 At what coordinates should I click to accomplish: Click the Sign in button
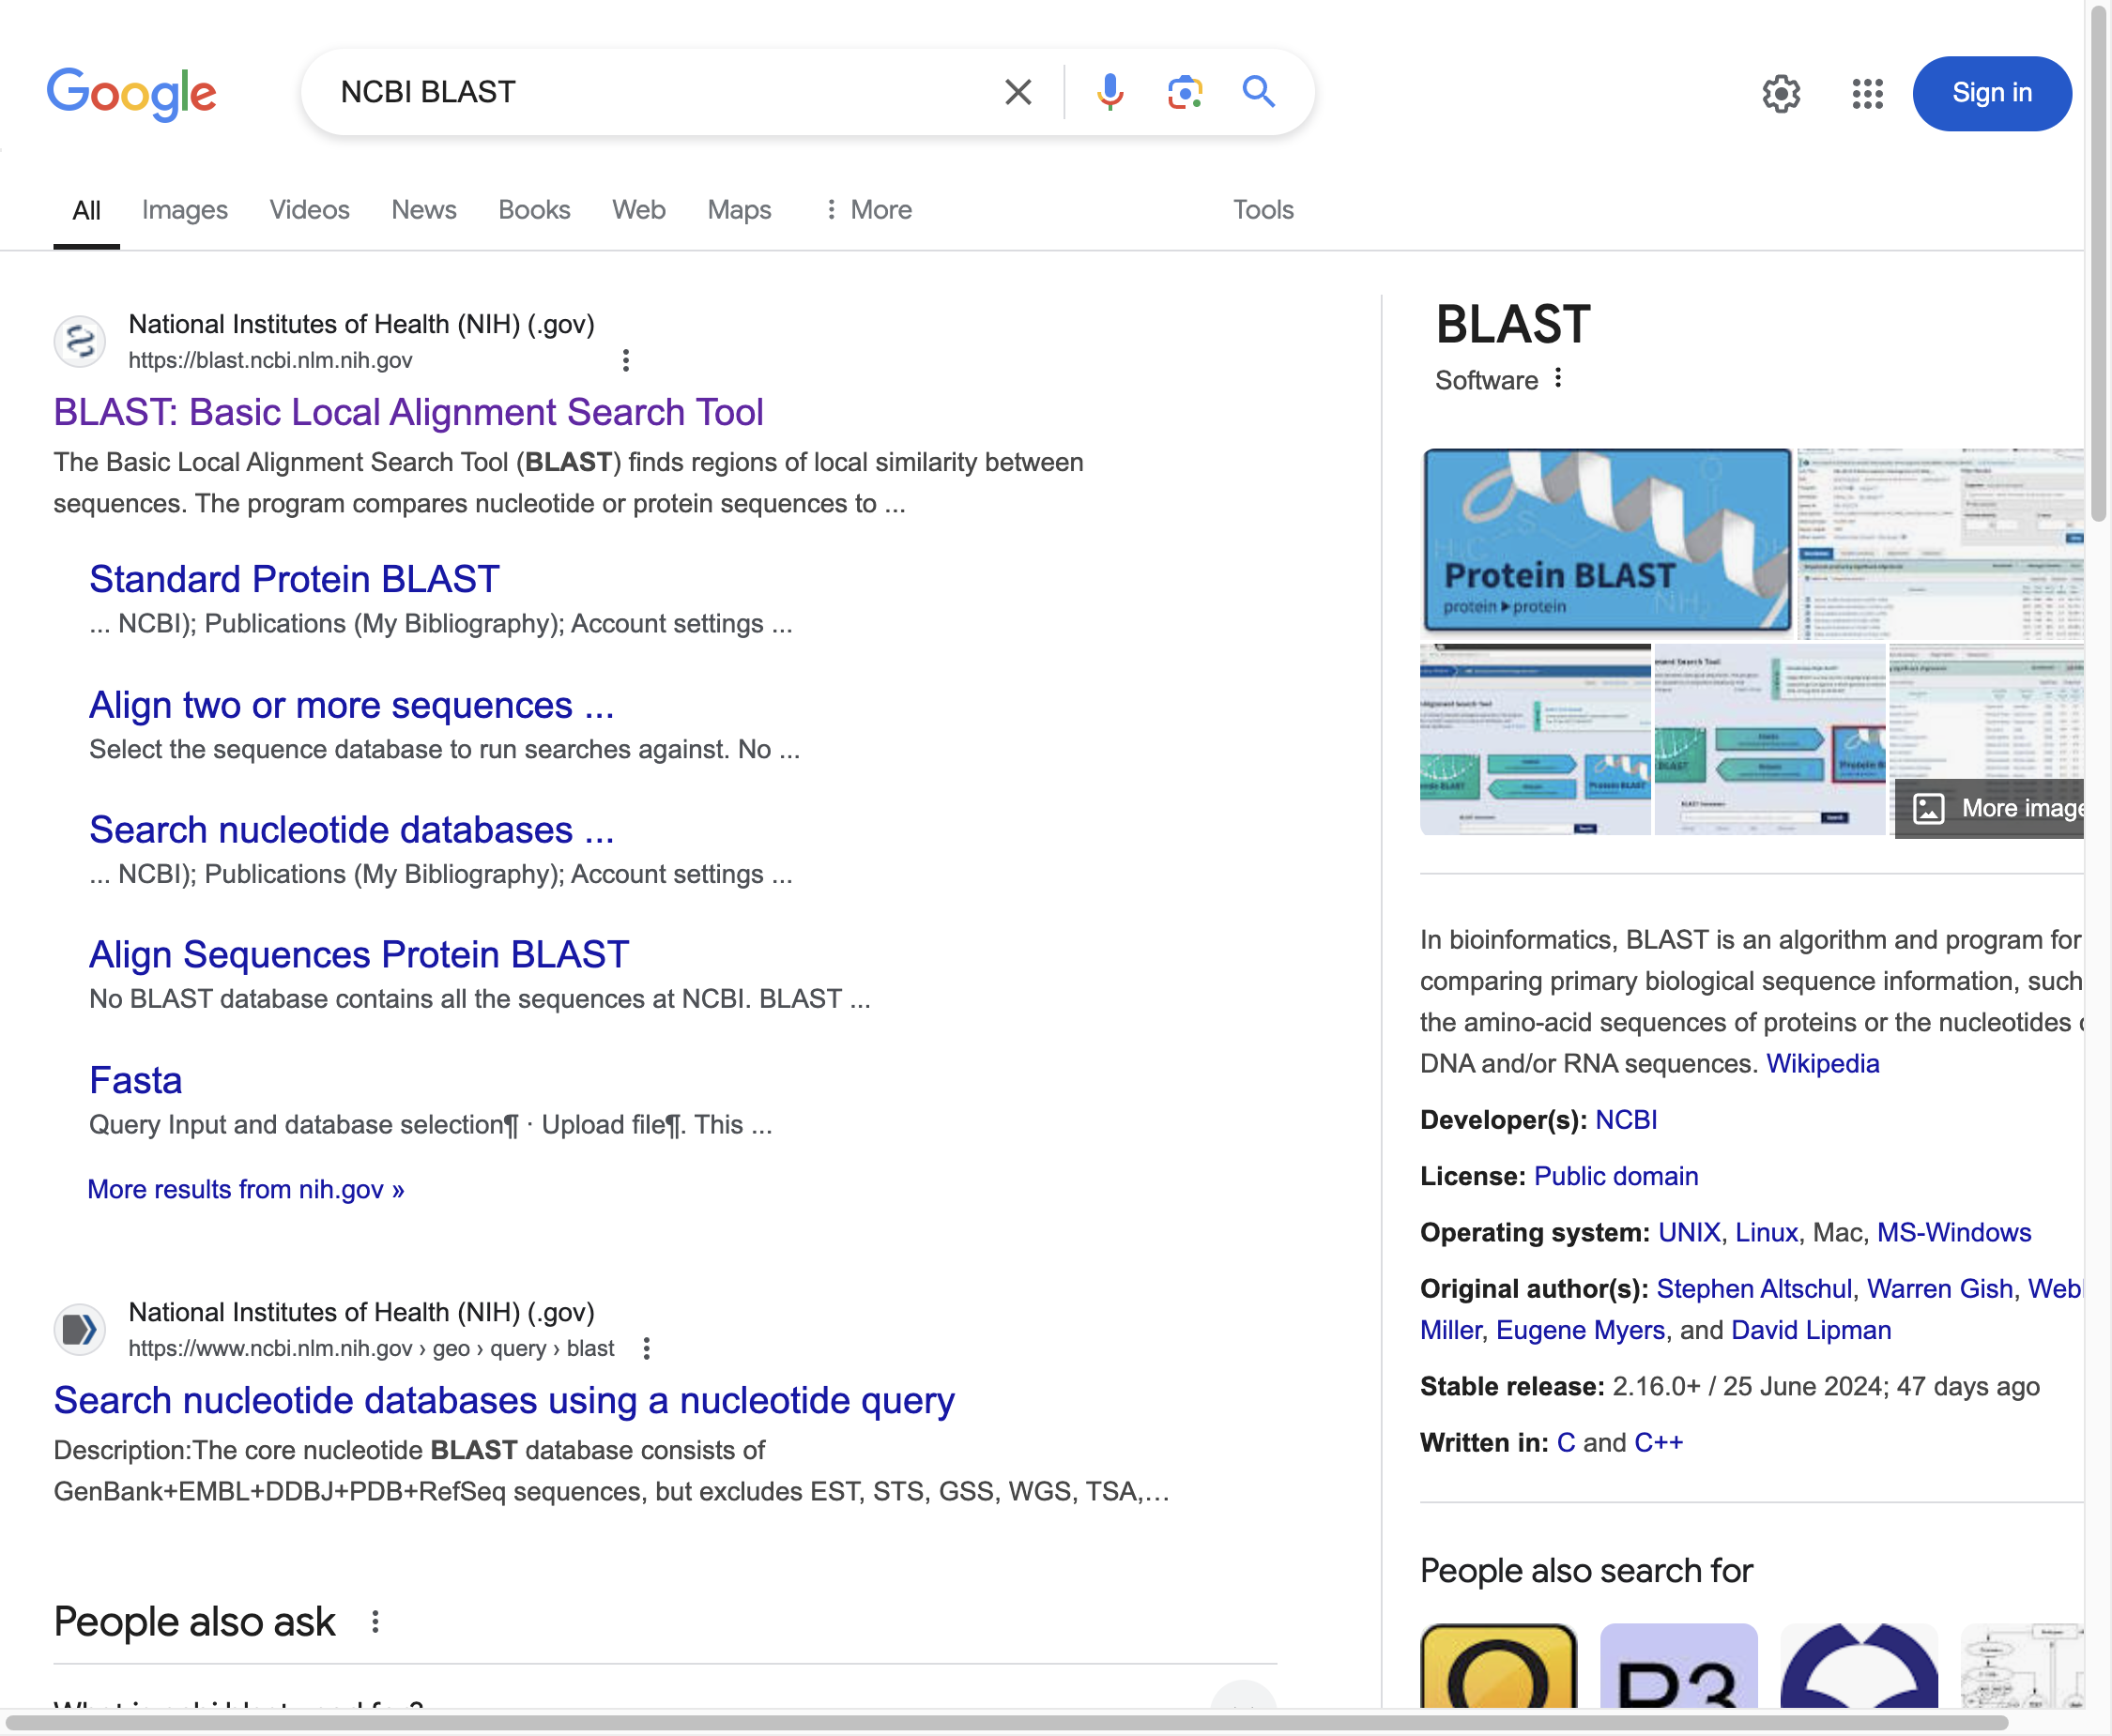[x=1992, y=94]
